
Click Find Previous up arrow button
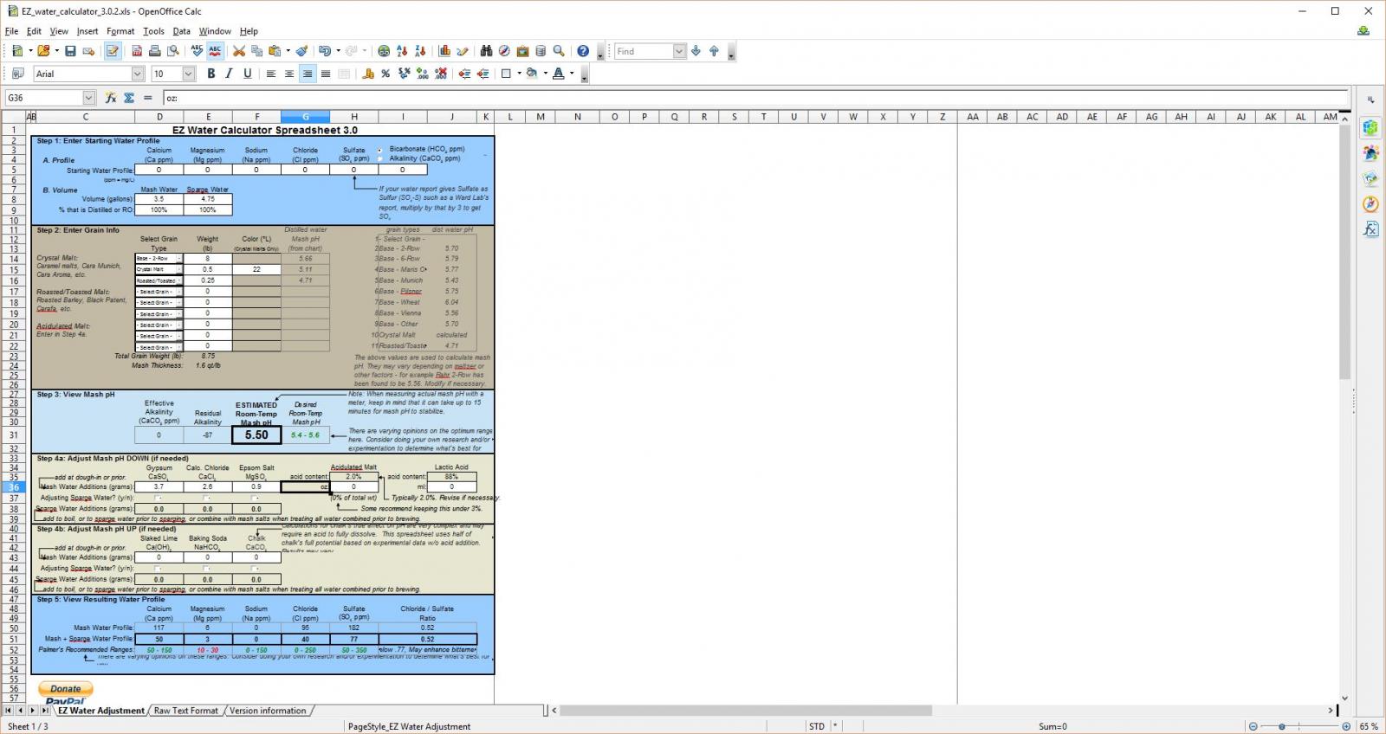click(x=714, y=52)
